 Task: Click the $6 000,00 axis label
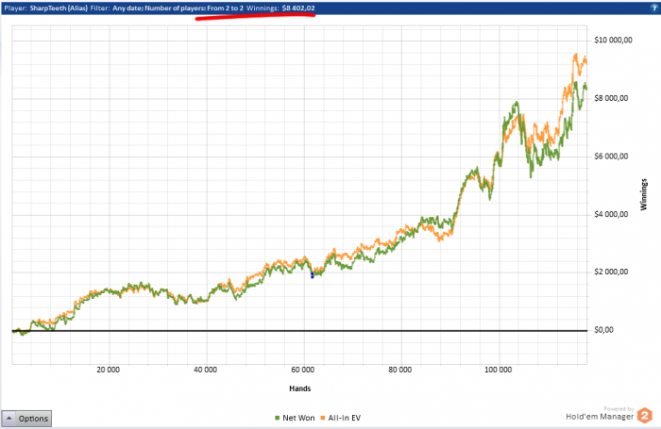coord(611,157)
